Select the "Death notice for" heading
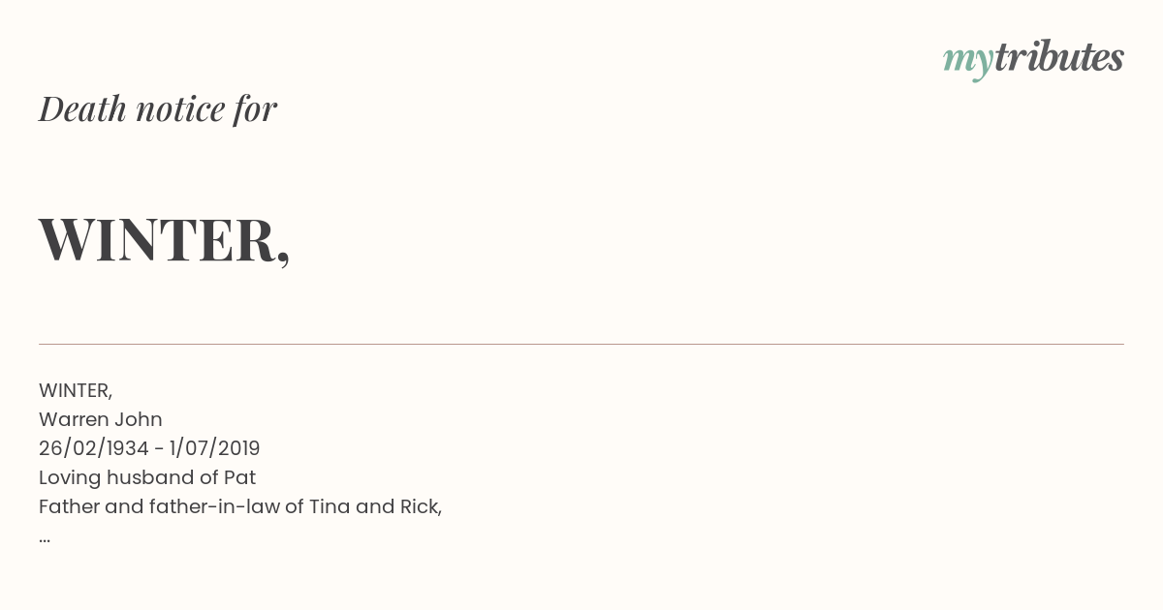 click(158, 108)
